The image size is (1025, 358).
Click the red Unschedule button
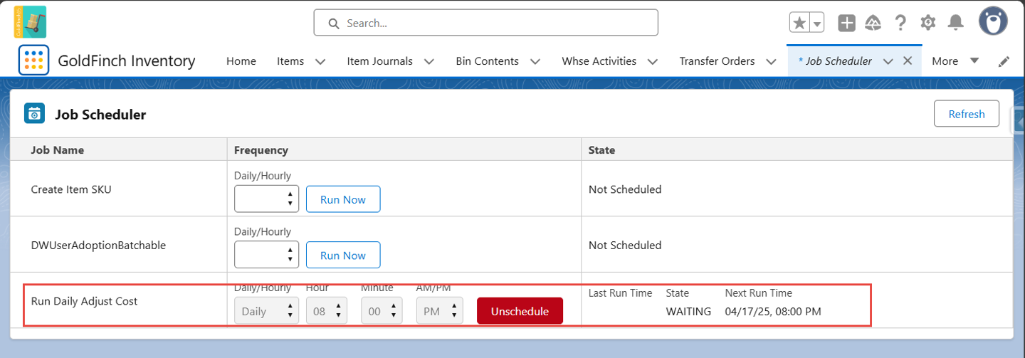(520, 311)
